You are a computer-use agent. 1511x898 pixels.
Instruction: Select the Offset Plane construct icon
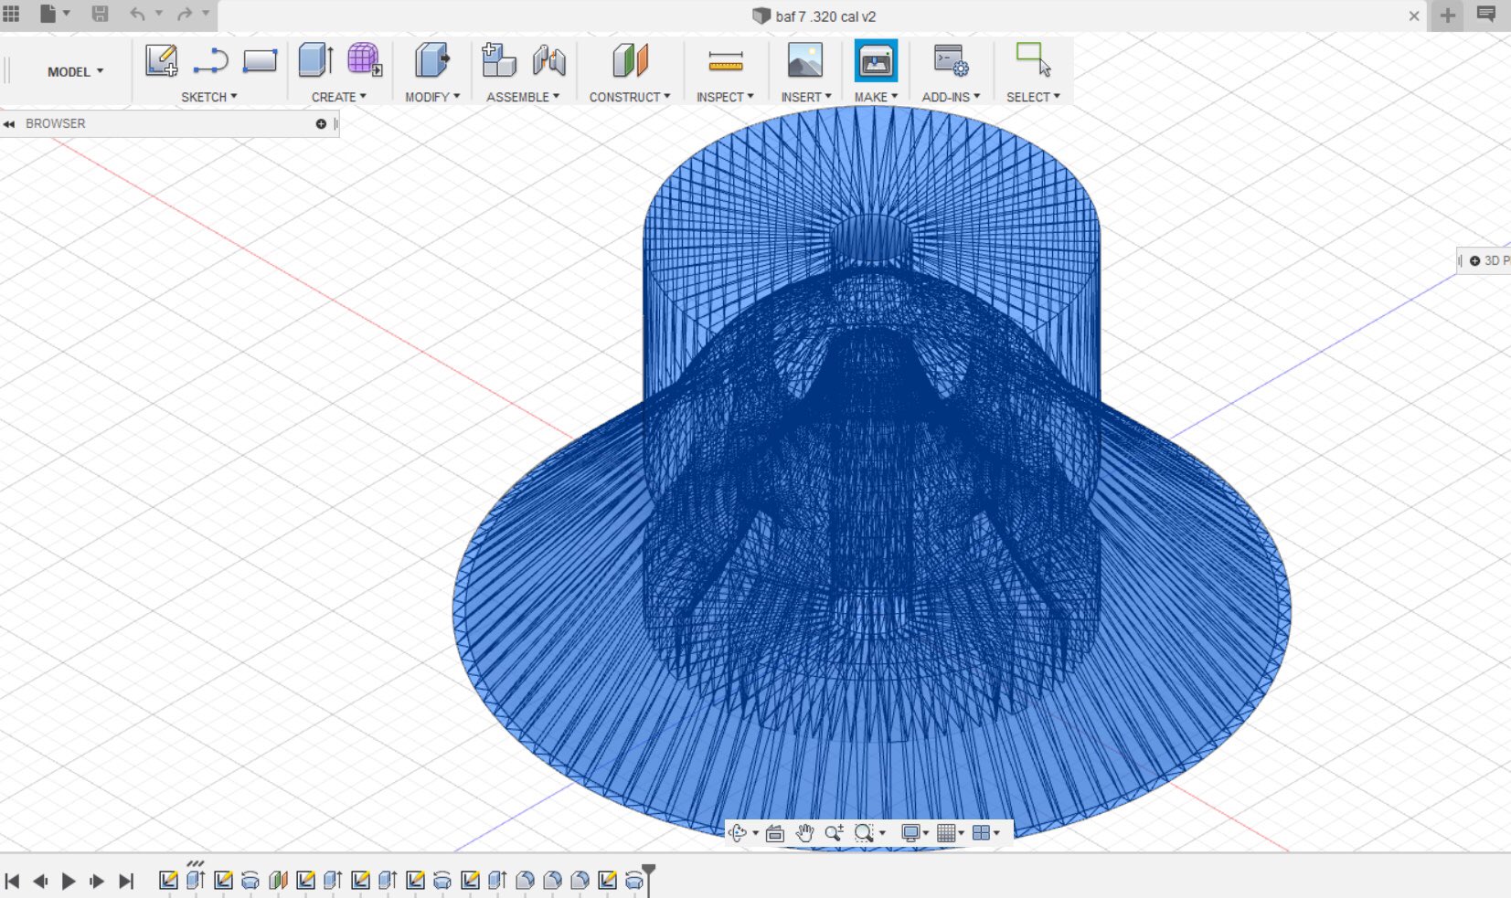coord(630,61)
